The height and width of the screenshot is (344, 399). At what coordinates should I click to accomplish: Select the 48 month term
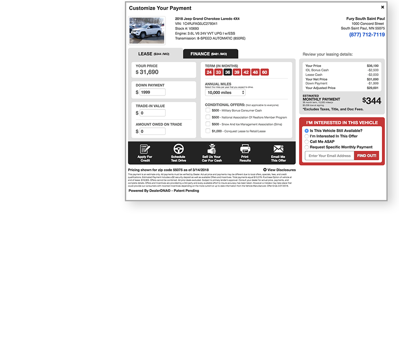click(255, 72)
